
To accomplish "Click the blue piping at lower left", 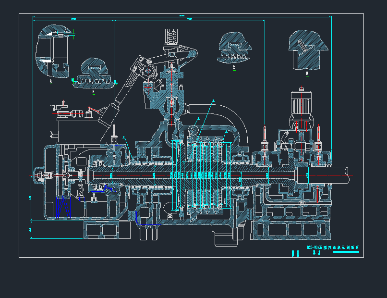I will (63, 207).
